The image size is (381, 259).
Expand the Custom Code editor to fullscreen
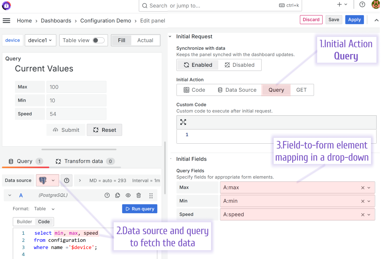[183, 122]
